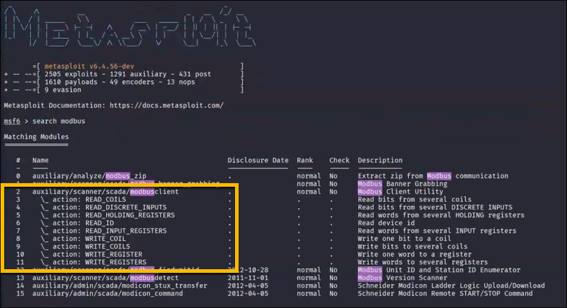Click the Description column header
This screenshot has width=567, height=308.
point(380,161)
